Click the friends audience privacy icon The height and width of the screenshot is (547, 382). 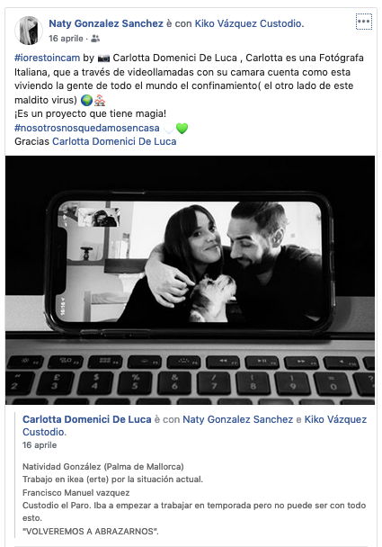point(95,39)
